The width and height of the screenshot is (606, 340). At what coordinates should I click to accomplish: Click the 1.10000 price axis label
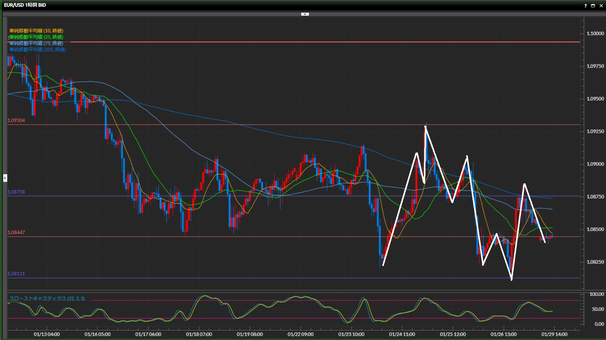coord(595,34)
